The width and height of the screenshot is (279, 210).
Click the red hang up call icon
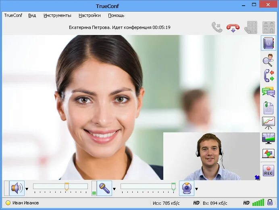(x=233, y=28)
